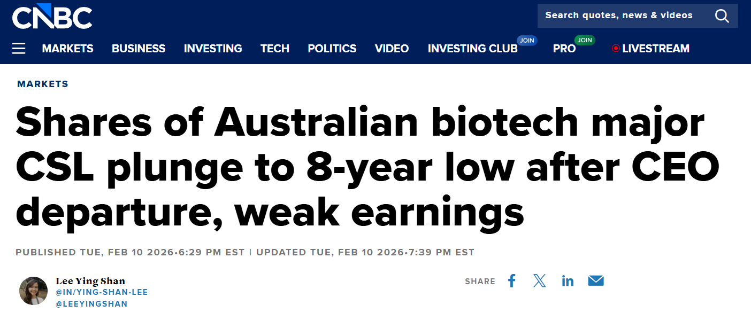Viewport: 751px width, 320px height.
Task: Open the @IN/YING-SHAN-LEE LinkedIn link
Action: 102,292
